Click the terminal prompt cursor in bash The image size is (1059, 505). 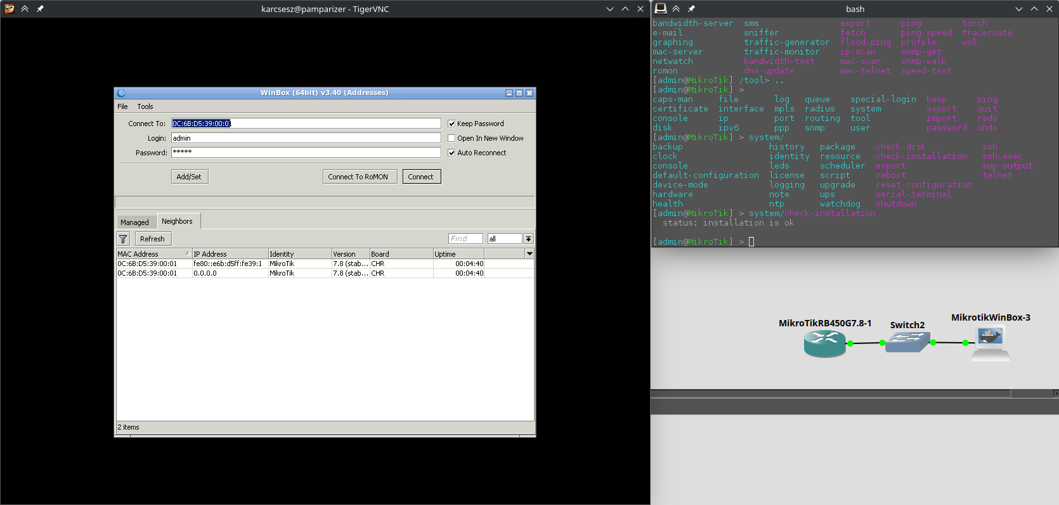(x=751, y=241)
